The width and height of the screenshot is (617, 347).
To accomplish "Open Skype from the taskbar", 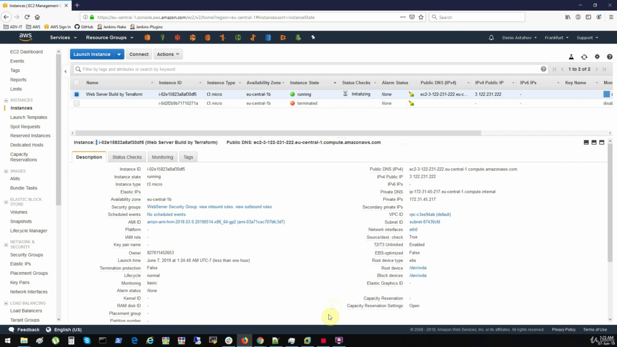I will pos(87,341).
